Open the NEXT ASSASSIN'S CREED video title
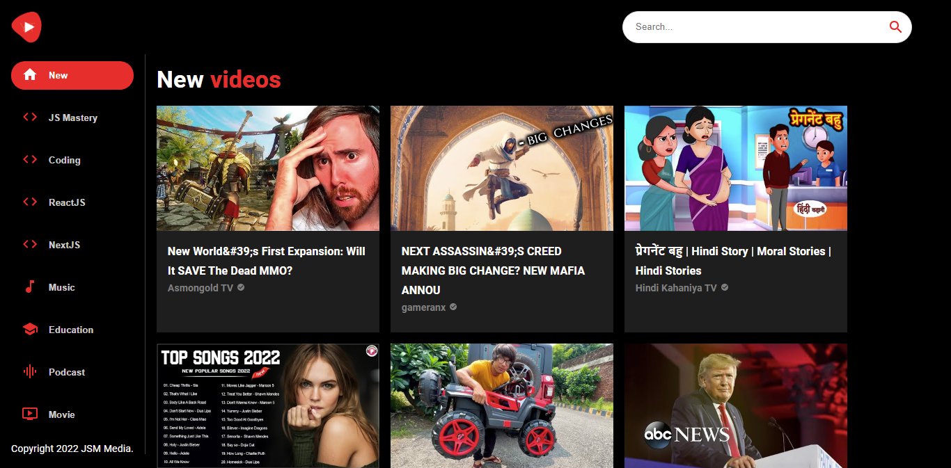 (494, 271)
